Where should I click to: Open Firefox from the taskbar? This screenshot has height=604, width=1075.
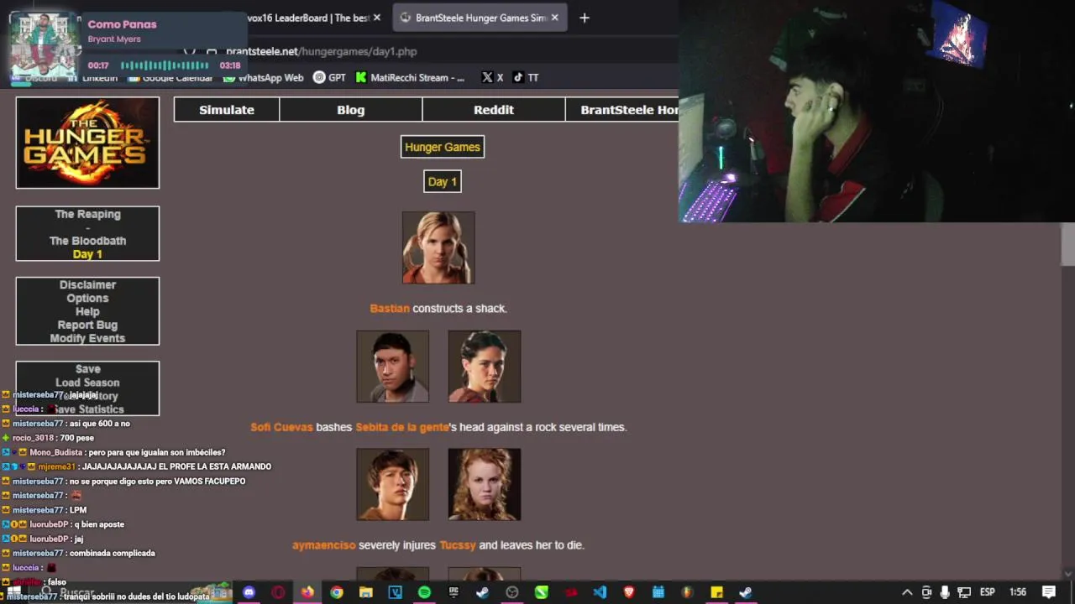coord(307,592)
